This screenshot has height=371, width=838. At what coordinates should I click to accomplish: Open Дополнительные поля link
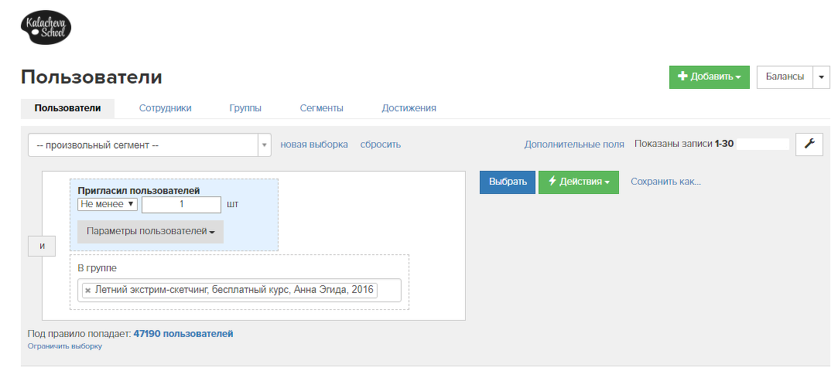click(x=574, y=144)
